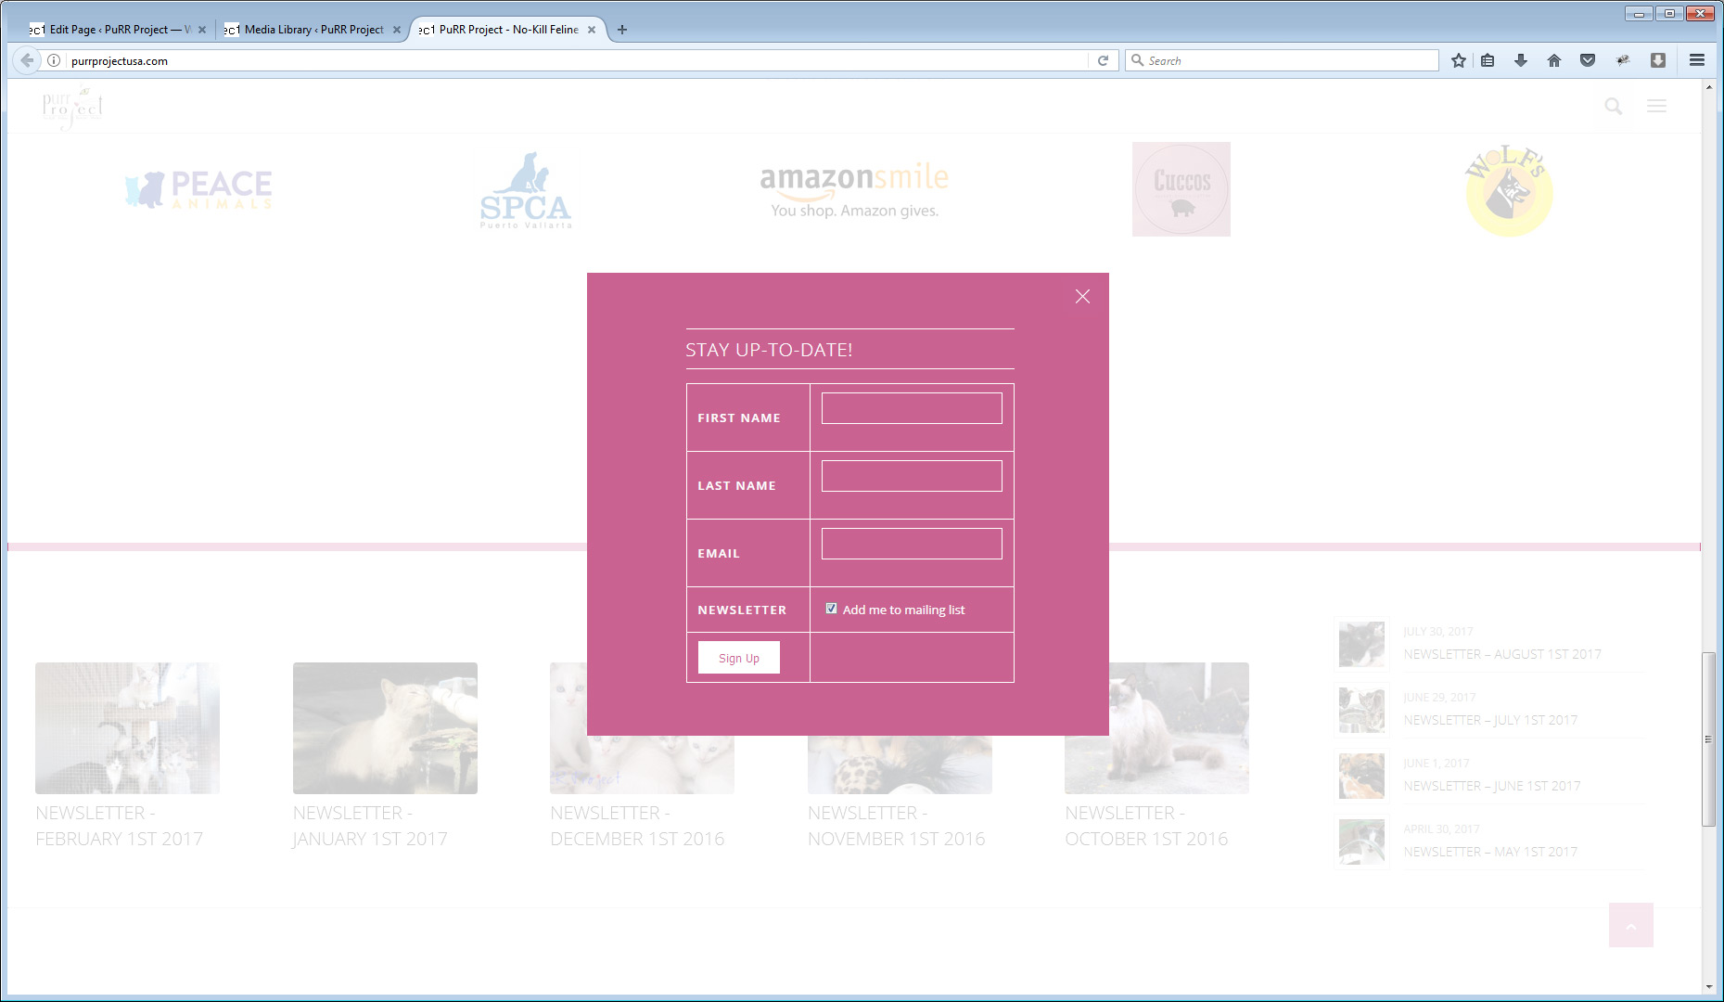
Task: Click the April 30, 2017 post thumbnail
Action: 1361,841
